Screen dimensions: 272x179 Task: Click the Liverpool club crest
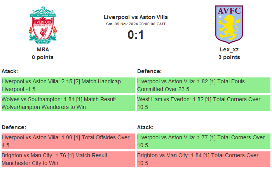[x=43, y=24]
